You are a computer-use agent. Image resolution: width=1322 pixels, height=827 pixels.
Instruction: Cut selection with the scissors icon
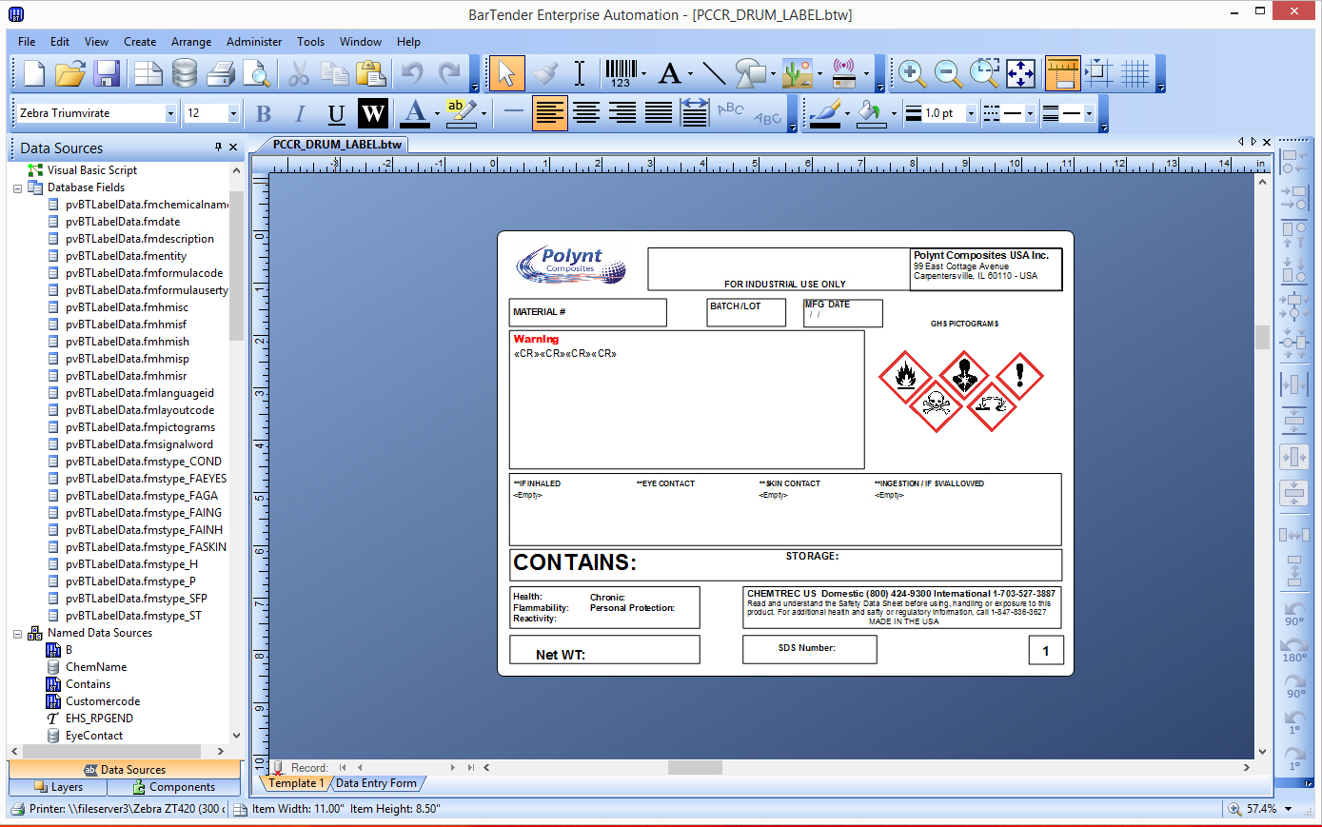click(299, 73)
